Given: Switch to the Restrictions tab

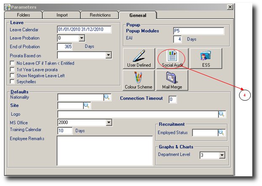Looking at the screenshot, I should point(100,15).
